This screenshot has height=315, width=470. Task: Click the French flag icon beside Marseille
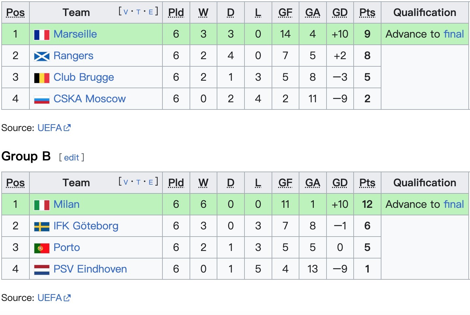[42, 35]
